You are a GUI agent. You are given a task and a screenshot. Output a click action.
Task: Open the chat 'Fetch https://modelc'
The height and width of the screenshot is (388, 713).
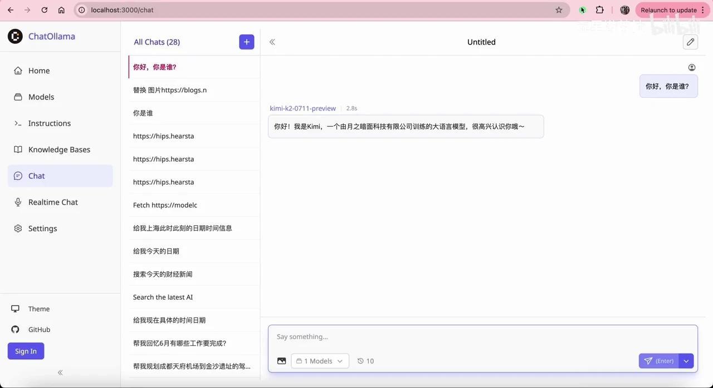tap(194, 205)
